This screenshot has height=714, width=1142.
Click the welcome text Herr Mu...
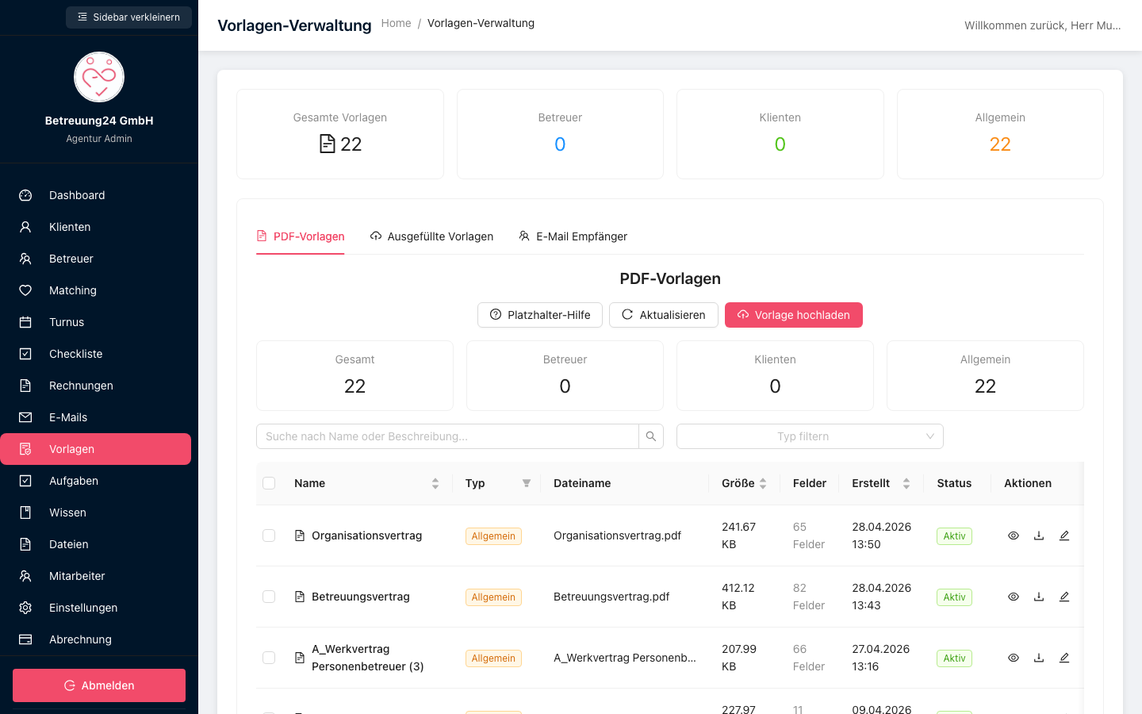coord(1043,25)
